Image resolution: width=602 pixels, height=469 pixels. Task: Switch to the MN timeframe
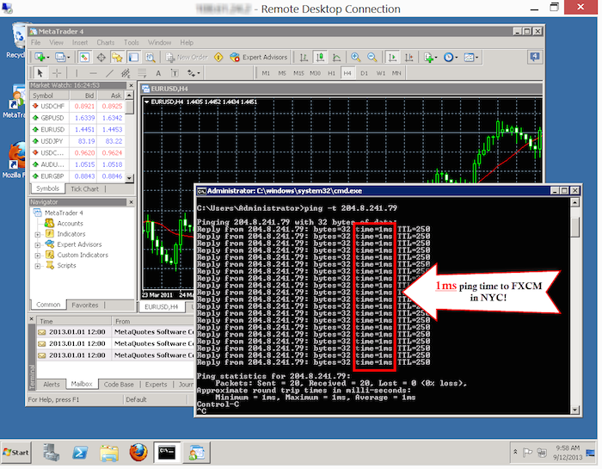click(x=396, y=73)
